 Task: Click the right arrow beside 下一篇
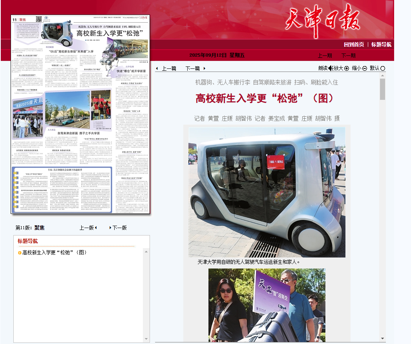click(x=204, y=68)
